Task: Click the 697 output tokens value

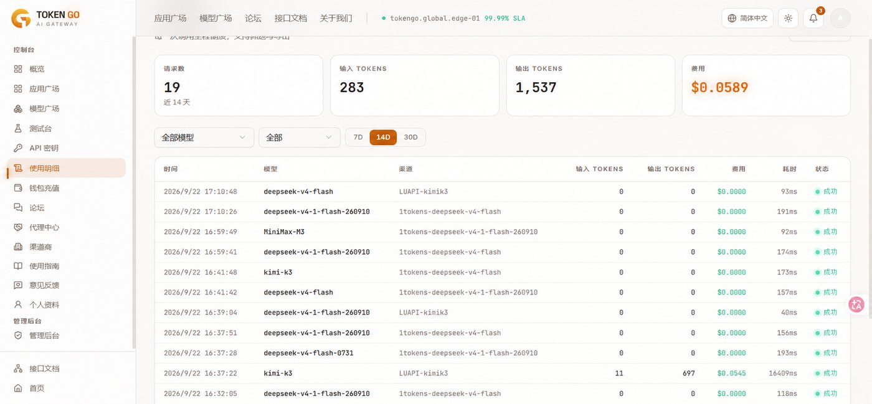Action: 688,373
